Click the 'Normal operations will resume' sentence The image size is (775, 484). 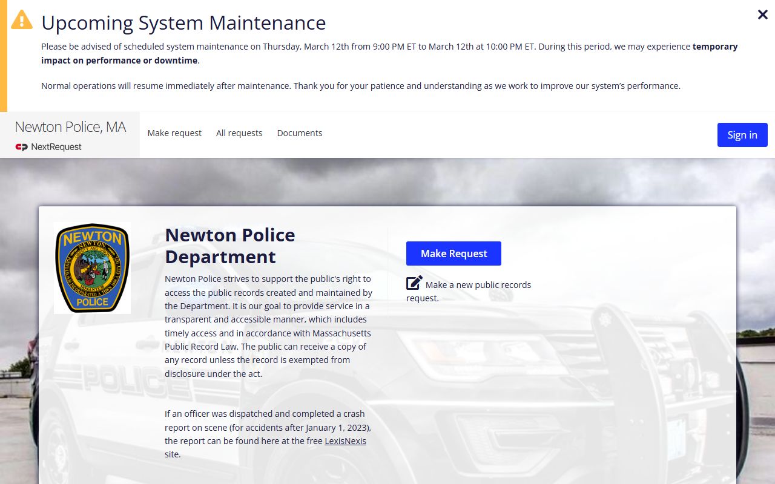[361, 86]
